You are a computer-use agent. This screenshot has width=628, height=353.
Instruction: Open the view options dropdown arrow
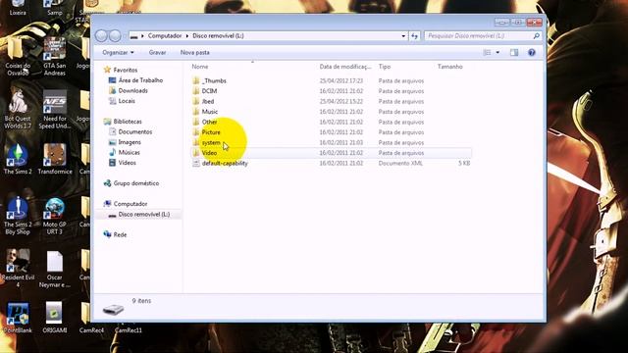[x=497, y=52]
